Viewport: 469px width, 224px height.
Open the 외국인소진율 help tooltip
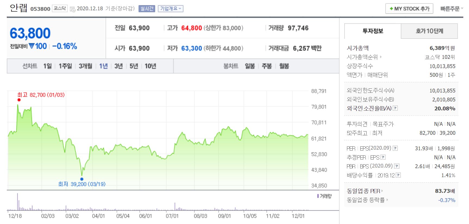click(x=395, y=108)
